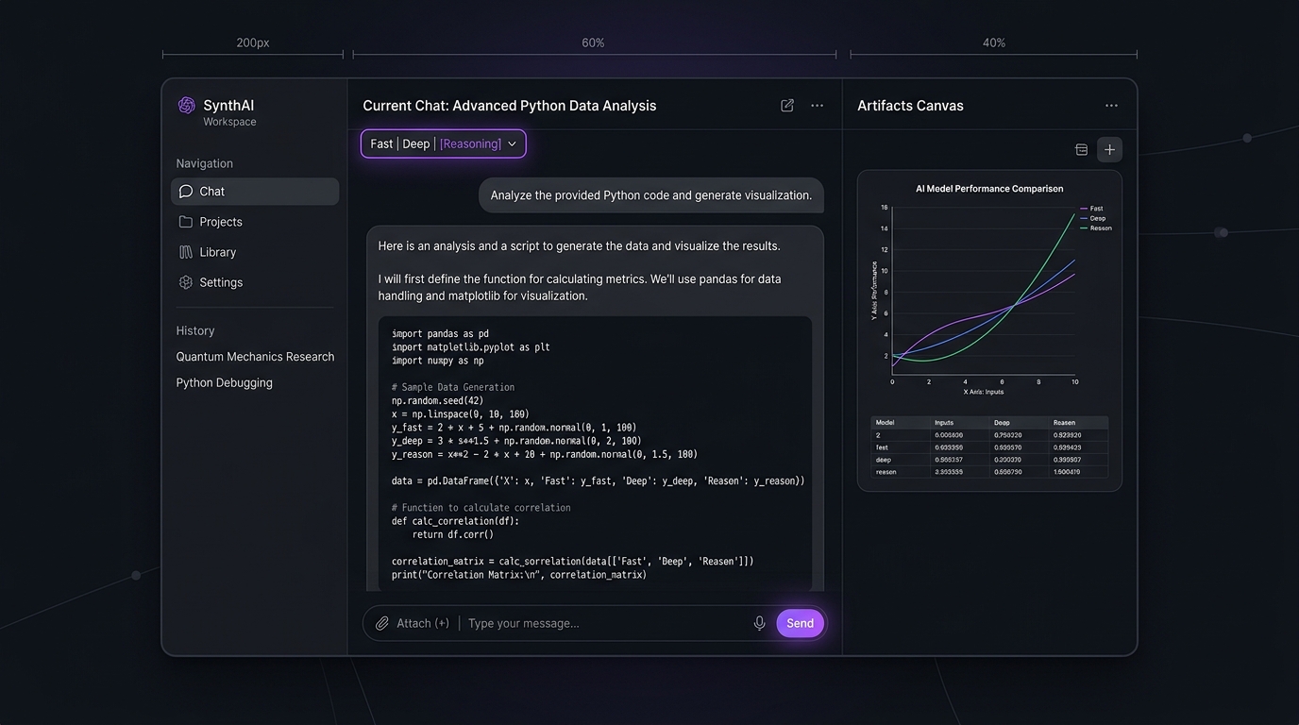Viewport: 1299px width, 725px height.
Task: Click the Attach (+) label
Action: [x=423, y=623]
